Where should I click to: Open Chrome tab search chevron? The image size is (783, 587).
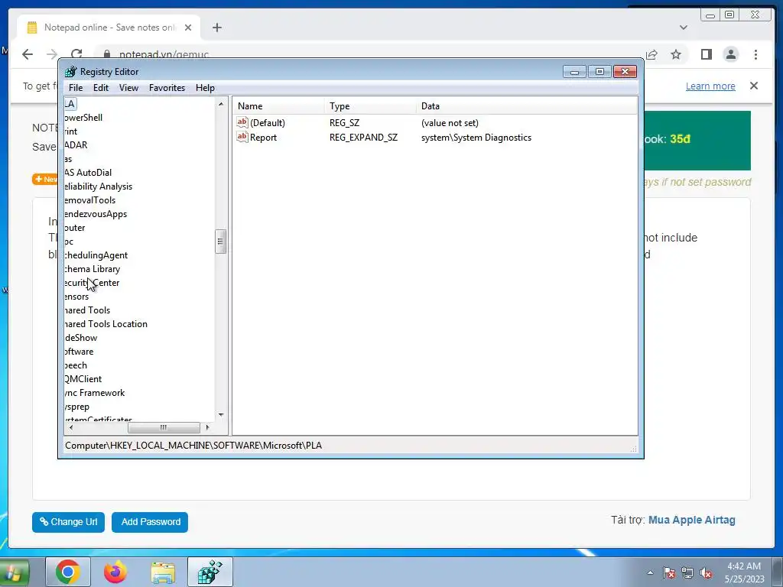point(684,28)
